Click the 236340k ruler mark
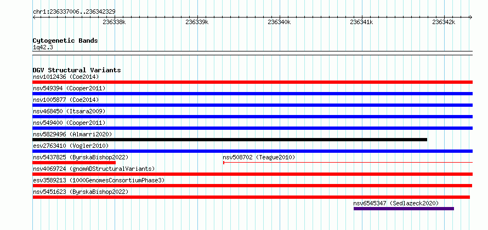The width and height of the screenshot is (488, 230). coord(279,22)
